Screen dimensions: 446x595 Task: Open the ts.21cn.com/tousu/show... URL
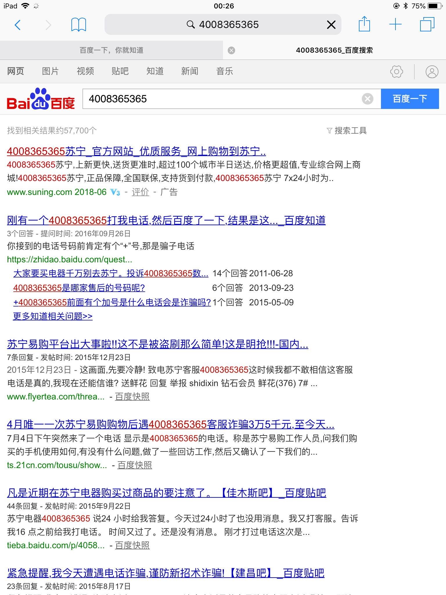point(57,465)
